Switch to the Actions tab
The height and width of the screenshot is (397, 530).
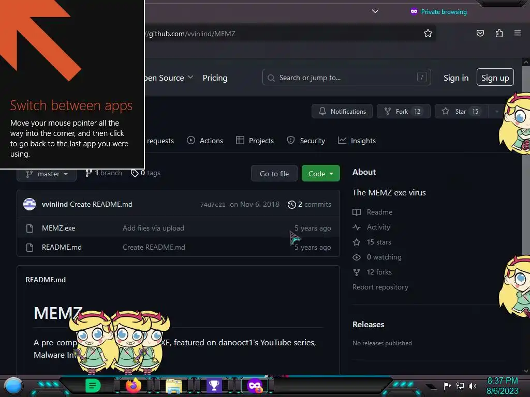[x=205, y=141]
